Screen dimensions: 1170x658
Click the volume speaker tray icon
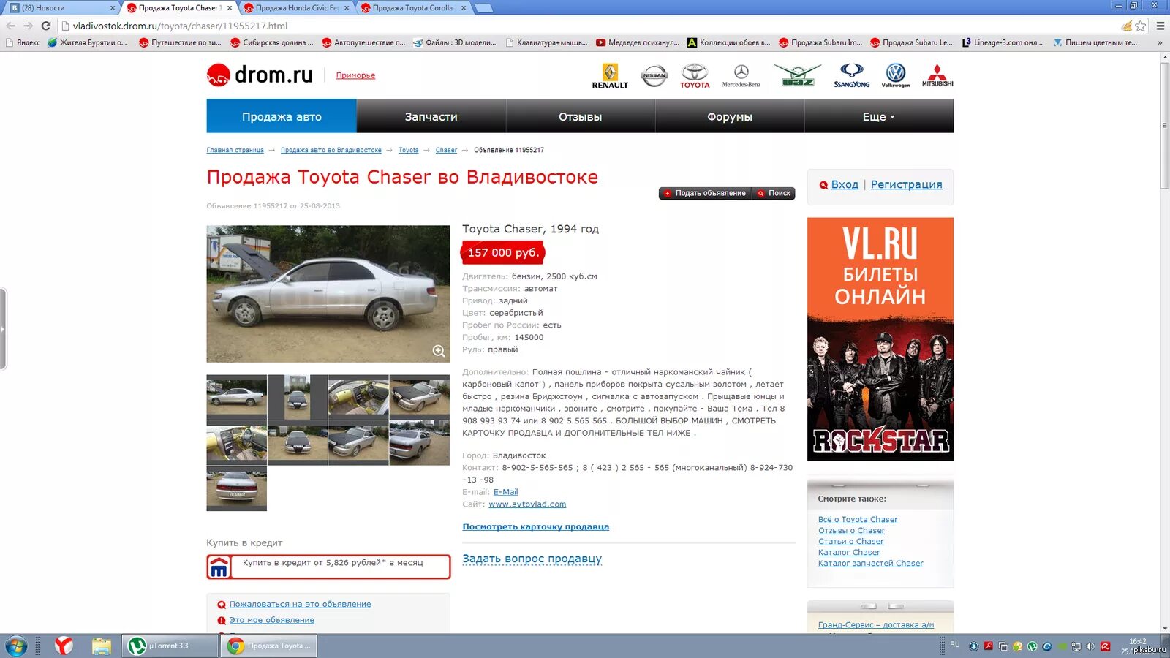click(x=1090, y=646)
